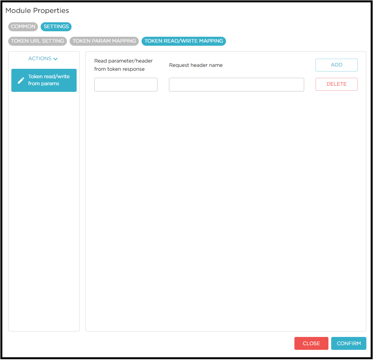Focus the read parameter/header input field

126,85
